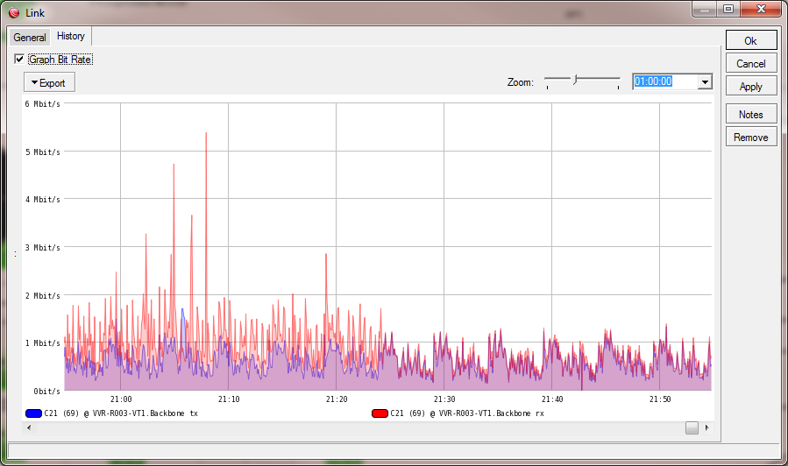Click the Remove button
788x466 pixels.
[x=751, y=138]
